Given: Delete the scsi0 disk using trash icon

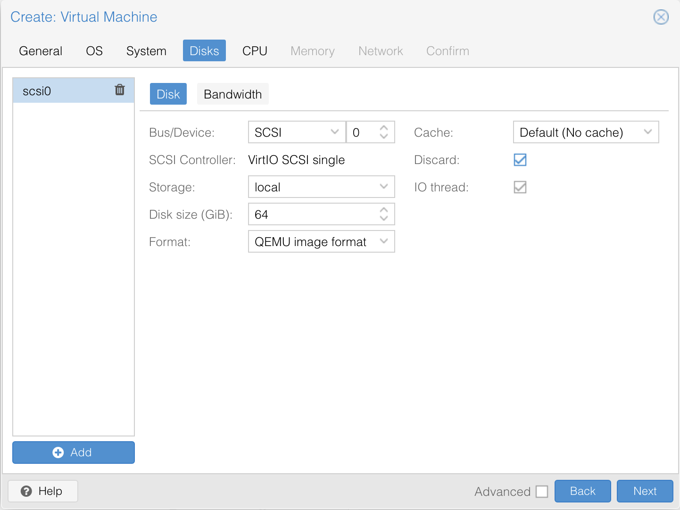Looking at the screenshot, I should point(120,90).
